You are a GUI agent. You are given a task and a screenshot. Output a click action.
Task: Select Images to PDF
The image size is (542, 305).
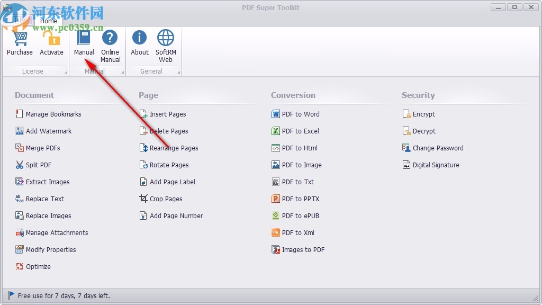(303, 249)
